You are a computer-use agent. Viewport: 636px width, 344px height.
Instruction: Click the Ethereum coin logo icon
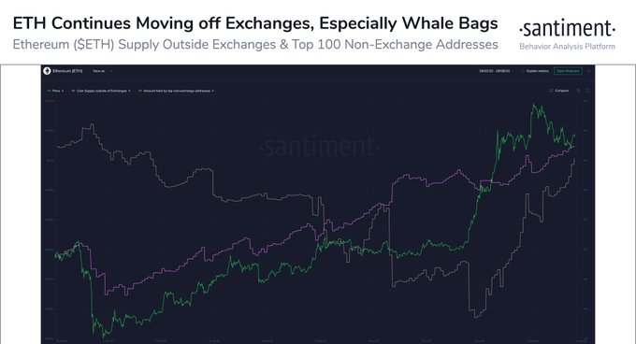pyautogui.click(x=47, y=71)
